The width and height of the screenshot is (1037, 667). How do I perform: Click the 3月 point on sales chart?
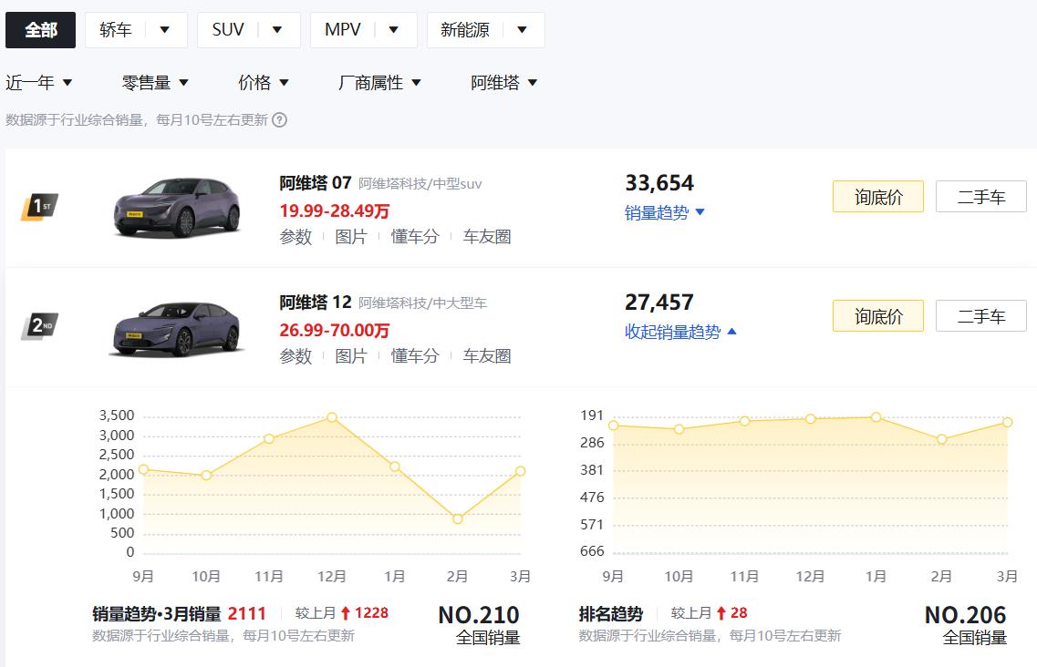pyautogui.click(x=521, y=471)
